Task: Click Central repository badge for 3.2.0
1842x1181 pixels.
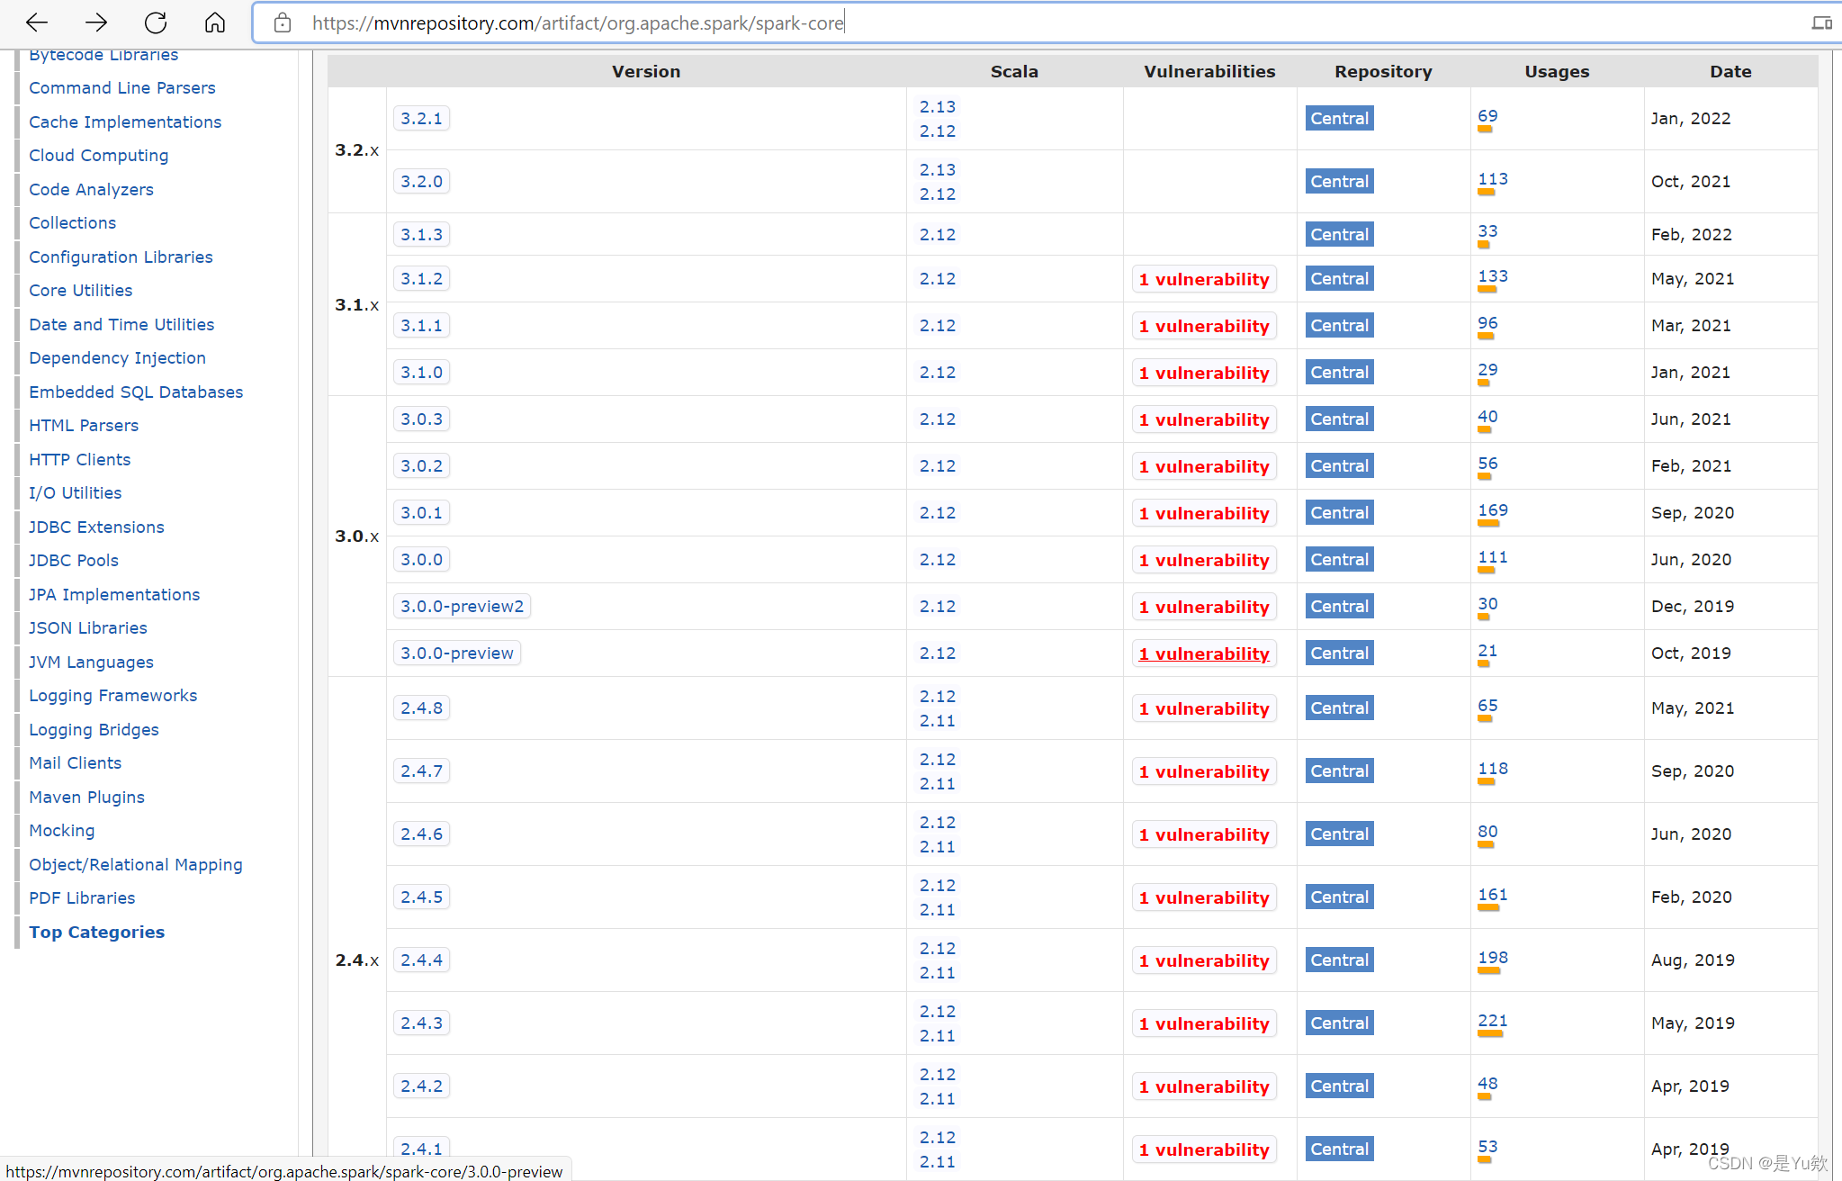Action: click(x=1339, y=181)
